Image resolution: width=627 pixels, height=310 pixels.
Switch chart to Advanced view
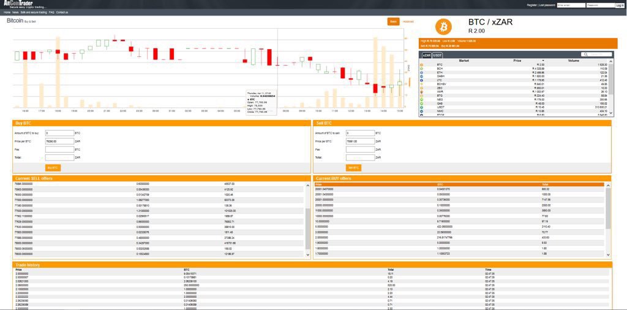pyautogui.click(x=408, y=21)
